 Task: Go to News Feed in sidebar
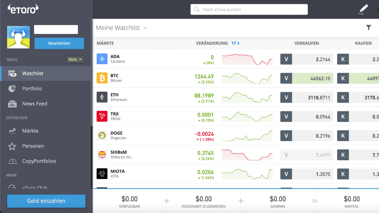click(35, 104)
